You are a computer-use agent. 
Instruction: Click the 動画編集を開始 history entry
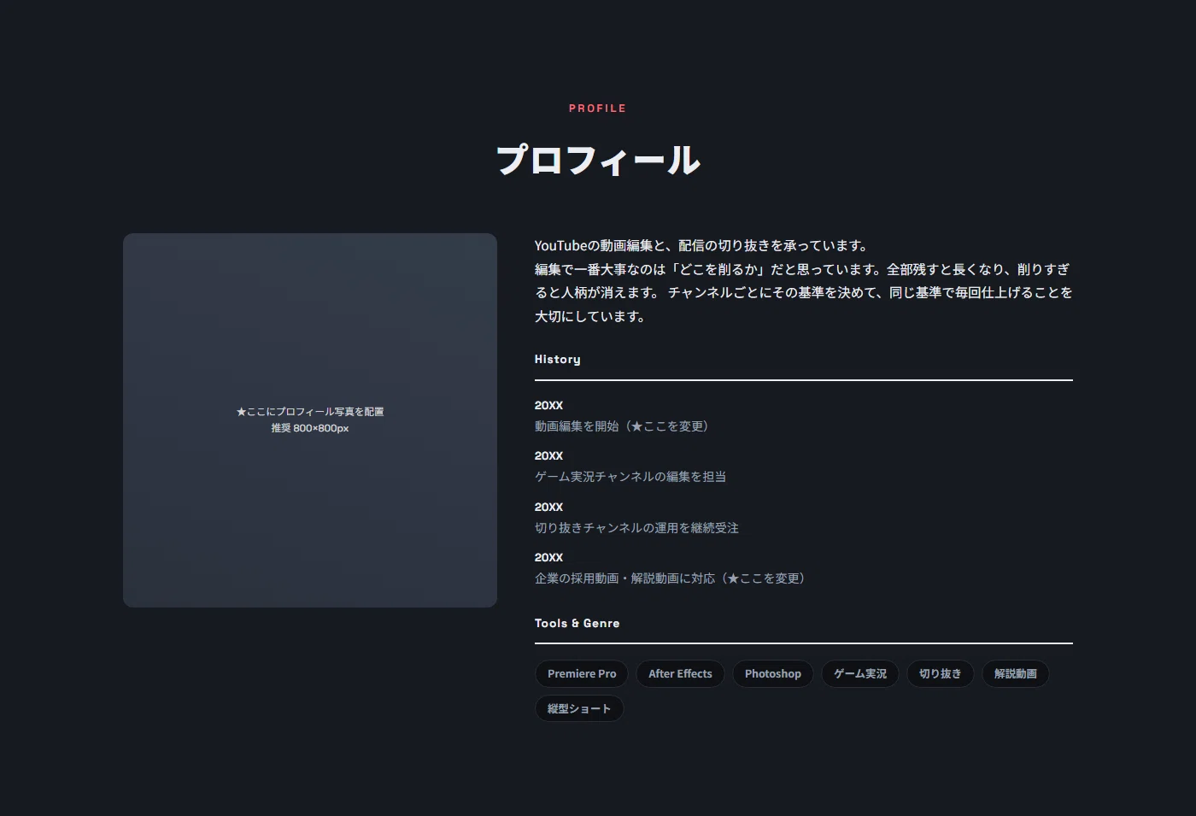(x=624, y=426)
